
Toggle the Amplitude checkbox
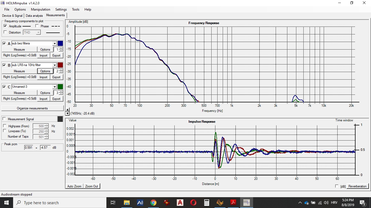pyautogui.click(x=5, y=26)
